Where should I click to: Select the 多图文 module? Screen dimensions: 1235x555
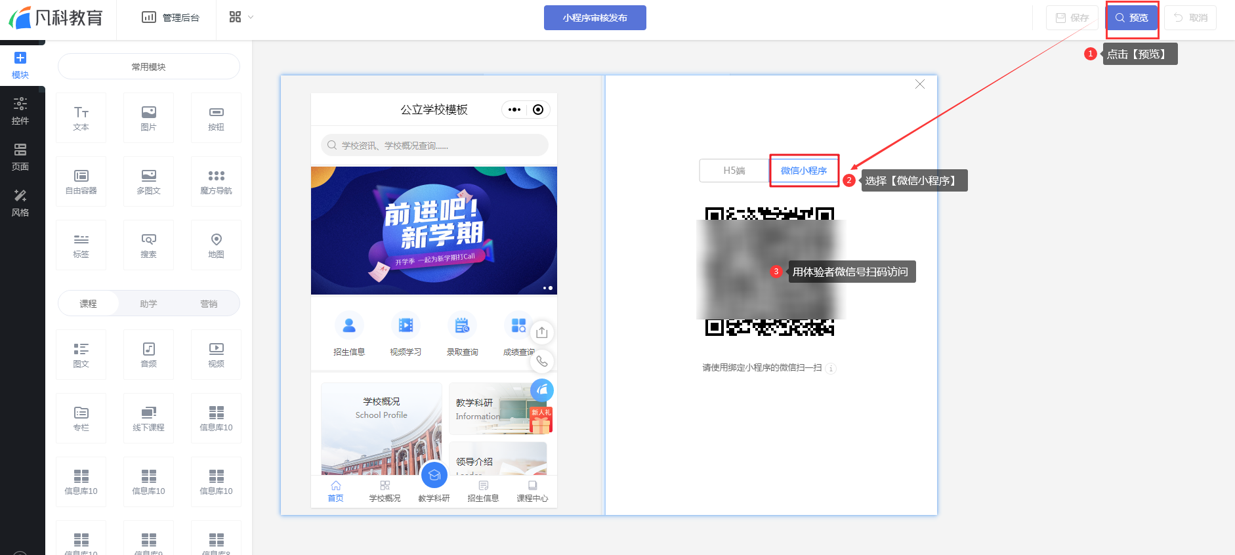pyautogui.click(x=149, y=182)
